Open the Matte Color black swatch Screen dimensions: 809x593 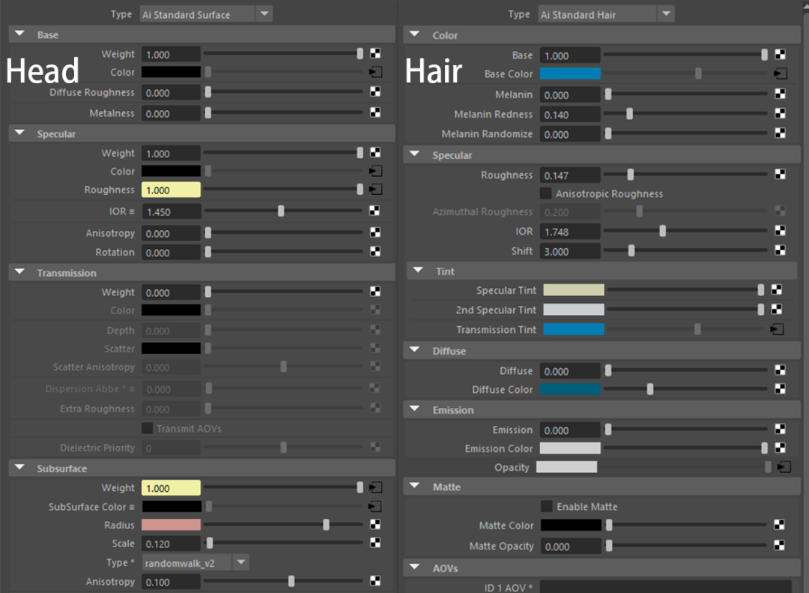point(571,526)
